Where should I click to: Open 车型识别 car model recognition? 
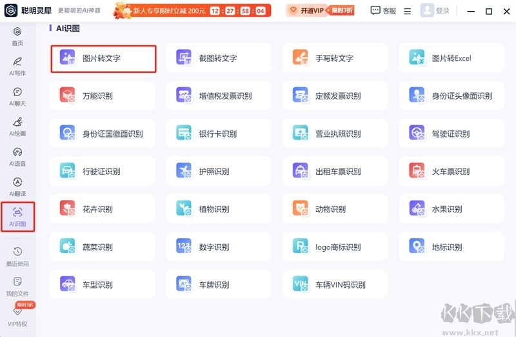pyautogui.click(x=102, y=284)
